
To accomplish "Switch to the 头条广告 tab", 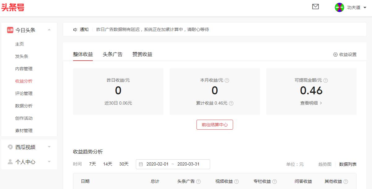I will (113, 54).
